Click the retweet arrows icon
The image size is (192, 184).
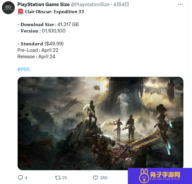(58, 178)
